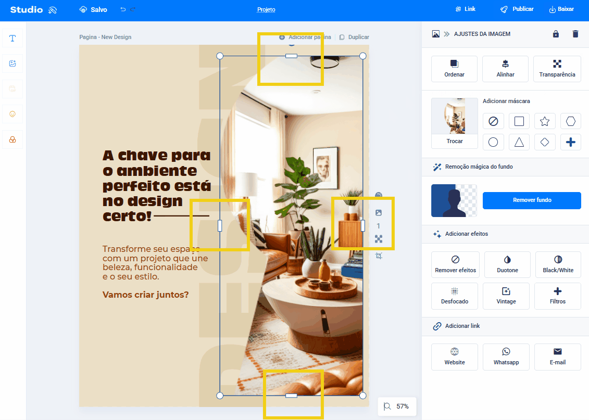Open the image library sidebar icon
Image resolution: width=589 pixels, height=420 pixels.
[x=12, y=63]
